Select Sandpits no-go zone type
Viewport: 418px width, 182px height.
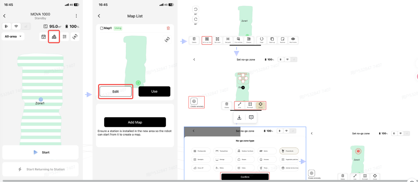click(201, 159)
